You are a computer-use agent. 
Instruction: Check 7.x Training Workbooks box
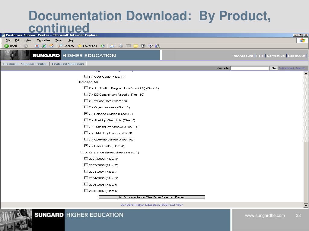click(86, 126)
